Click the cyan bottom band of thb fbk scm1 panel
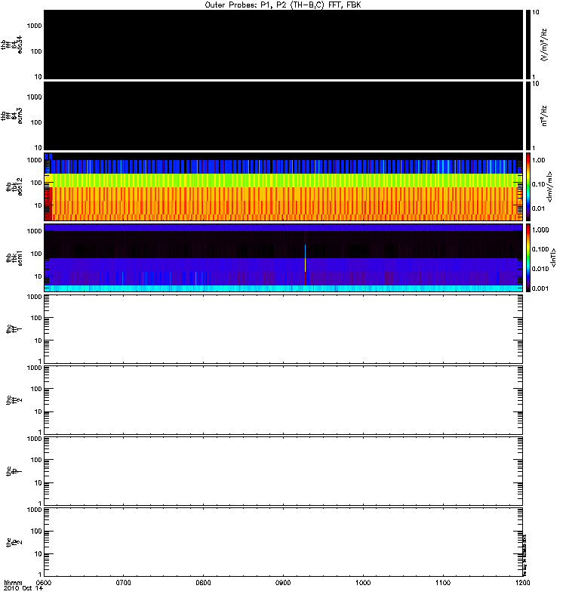This screenshot has height=604, width=566. point(284,288)
